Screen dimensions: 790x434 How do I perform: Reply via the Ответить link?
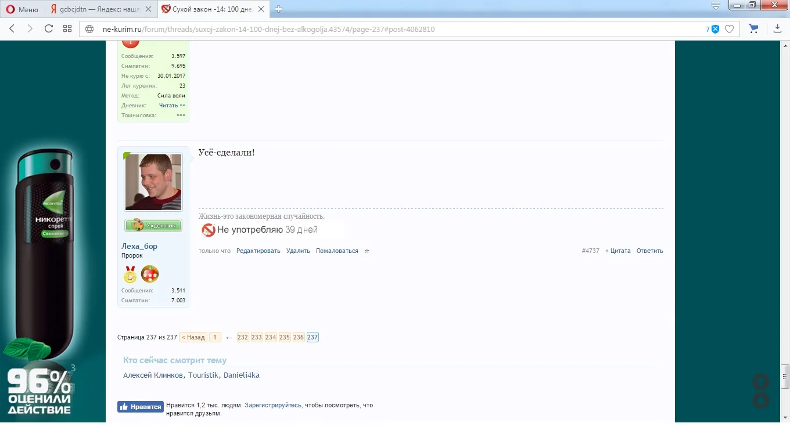coord(649,251)
